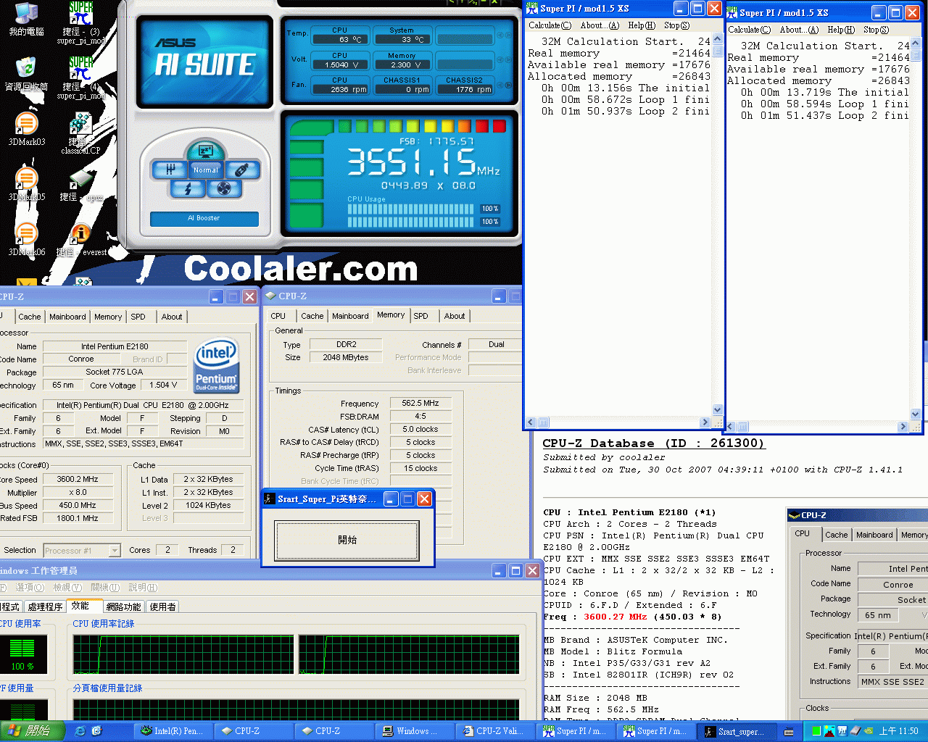Select the 3DMark06 desktop shortcut
This screenshot has height=742, width=928.
click(x=26, y=239)
